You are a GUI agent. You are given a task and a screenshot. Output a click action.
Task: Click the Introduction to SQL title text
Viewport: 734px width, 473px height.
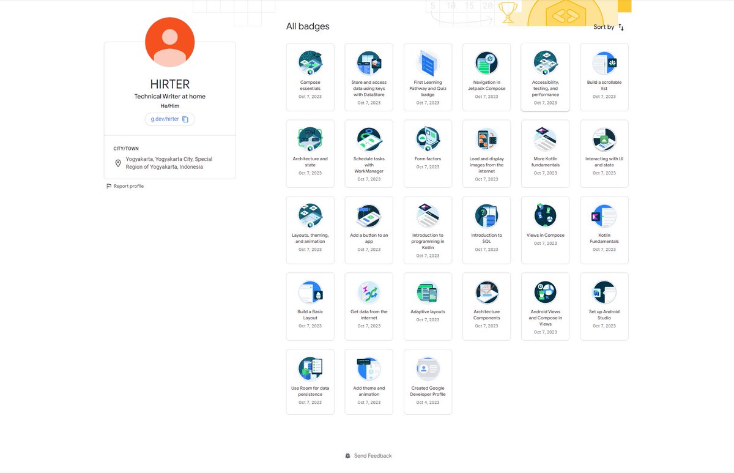click(486, 239)
